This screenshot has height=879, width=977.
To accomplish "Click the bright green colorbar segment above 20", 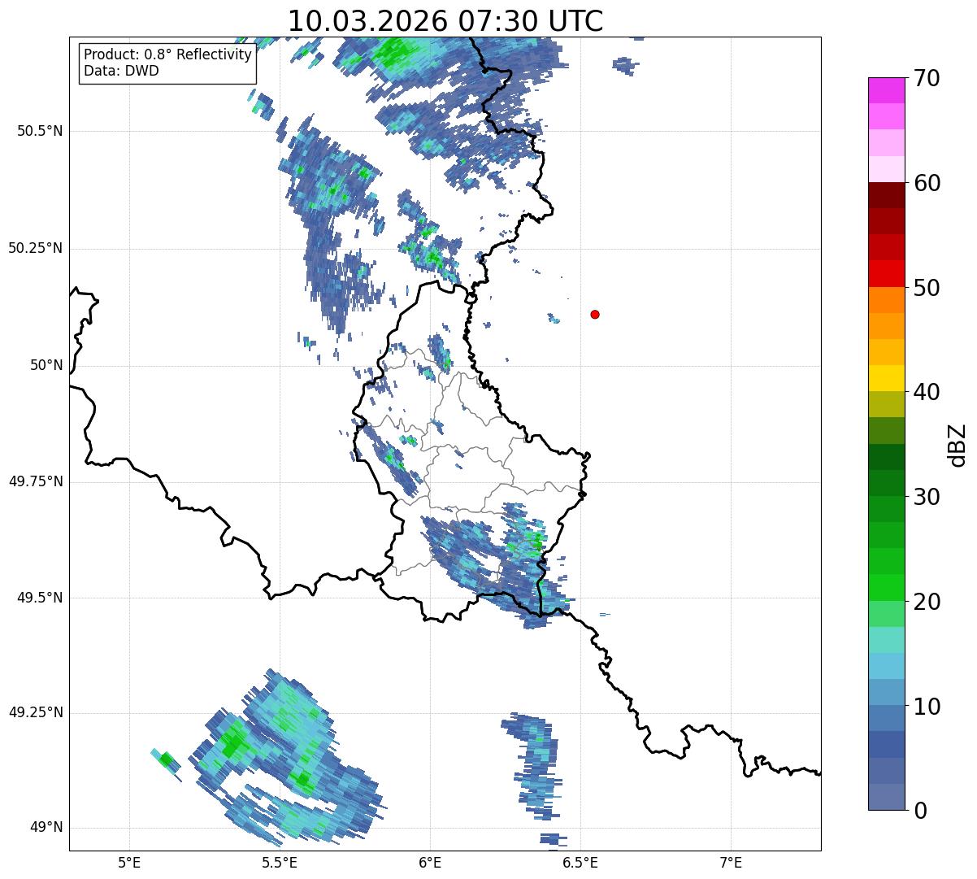I will pyautogui.click(x=886, y=587).
